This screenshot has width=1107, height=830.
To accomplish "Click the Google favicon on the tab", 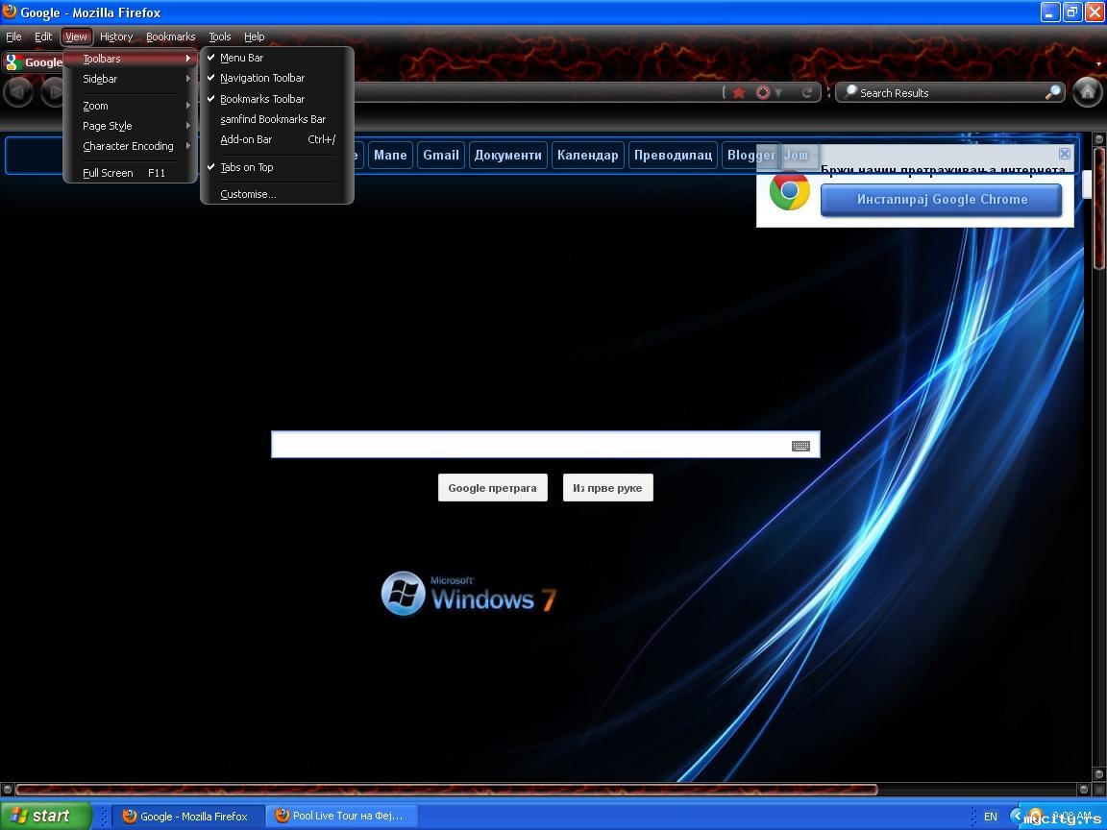I will pos(12,62).
